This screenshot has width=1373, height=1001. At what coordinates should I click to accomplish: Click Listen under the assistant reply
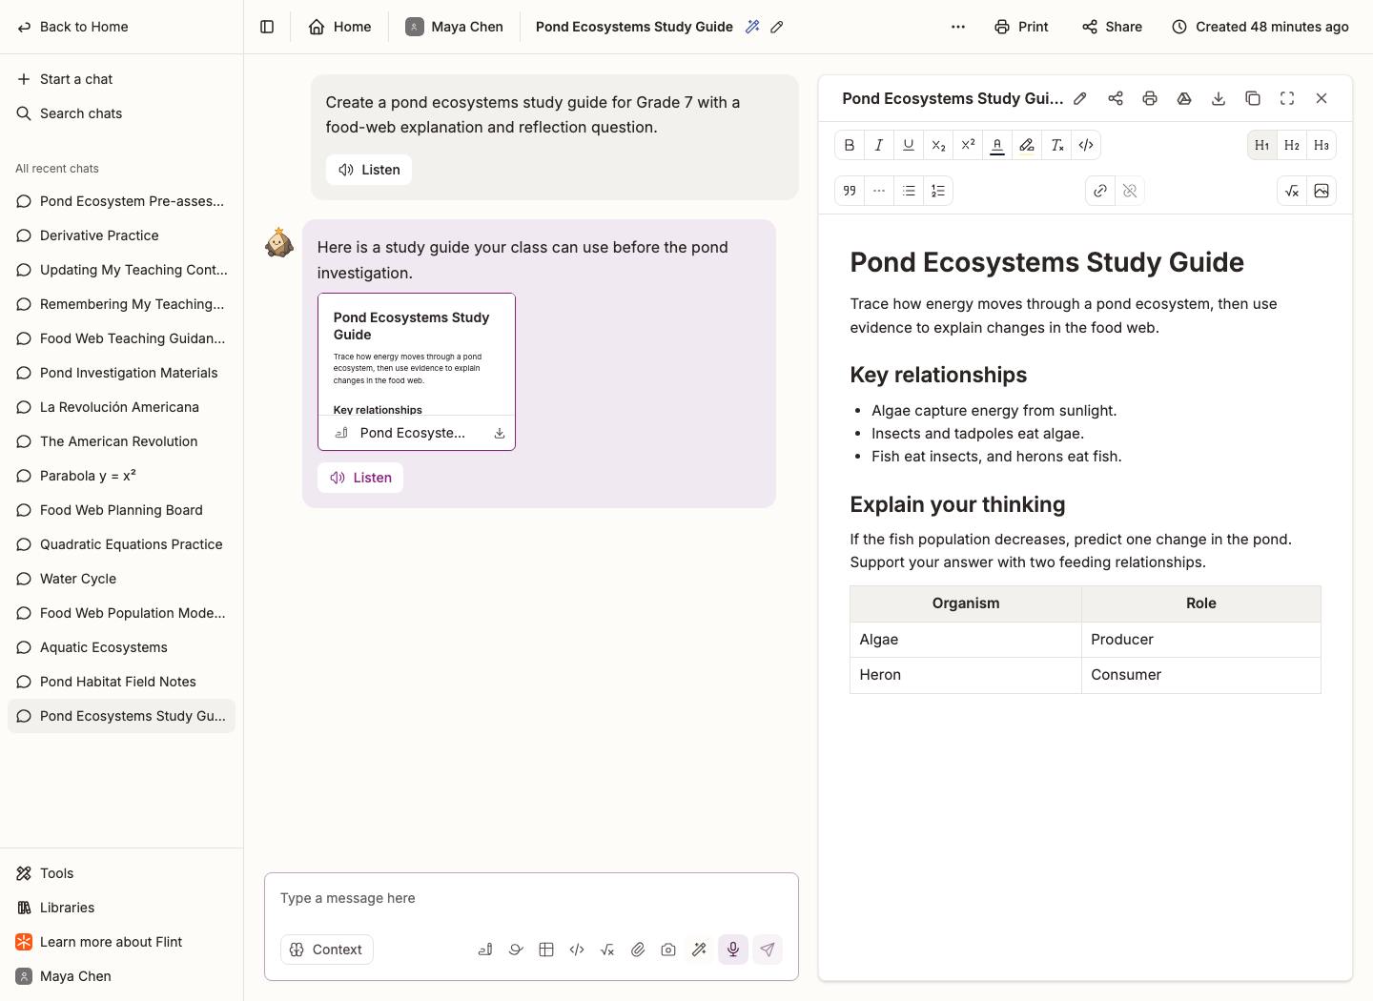[x=360, y=478]
